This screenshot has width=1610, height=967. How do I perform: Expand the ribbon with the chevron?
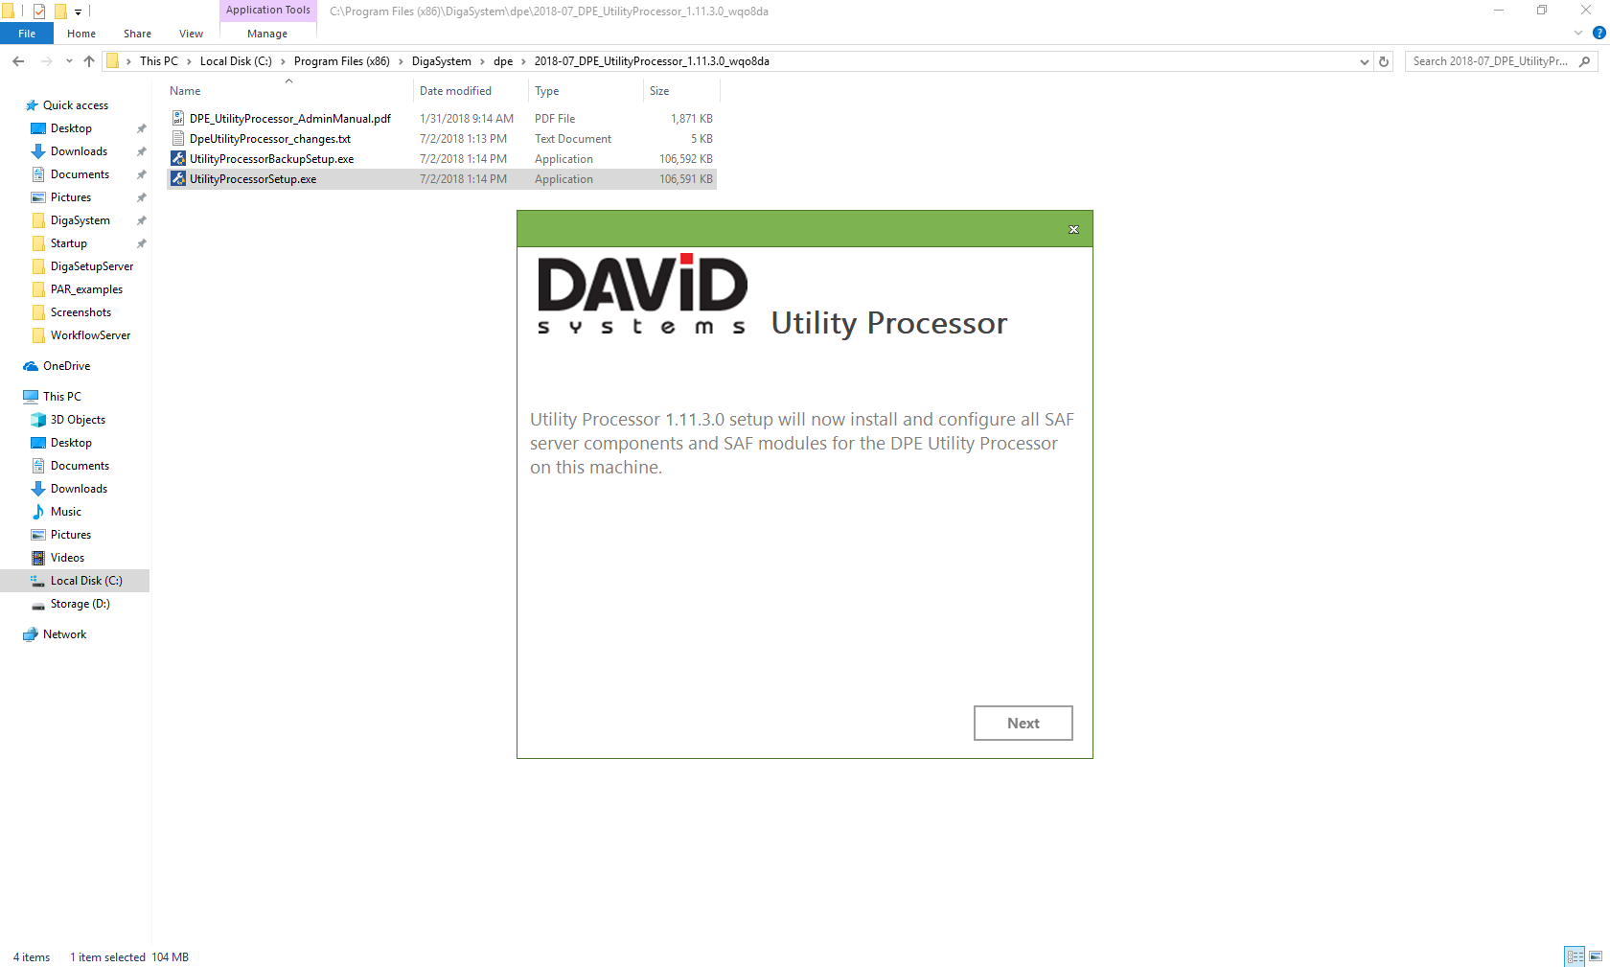[x=1578, y=33]
